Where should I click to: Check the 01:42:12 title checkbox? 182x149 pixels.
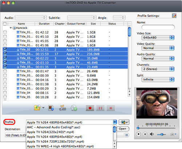[5, 33]
